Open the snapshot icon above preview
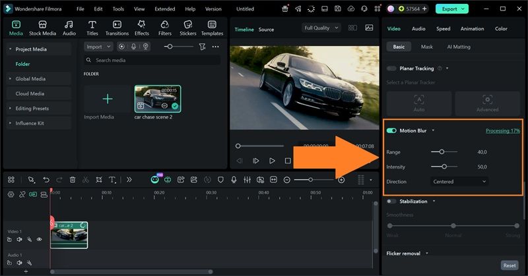 click(x=369, y=28)
